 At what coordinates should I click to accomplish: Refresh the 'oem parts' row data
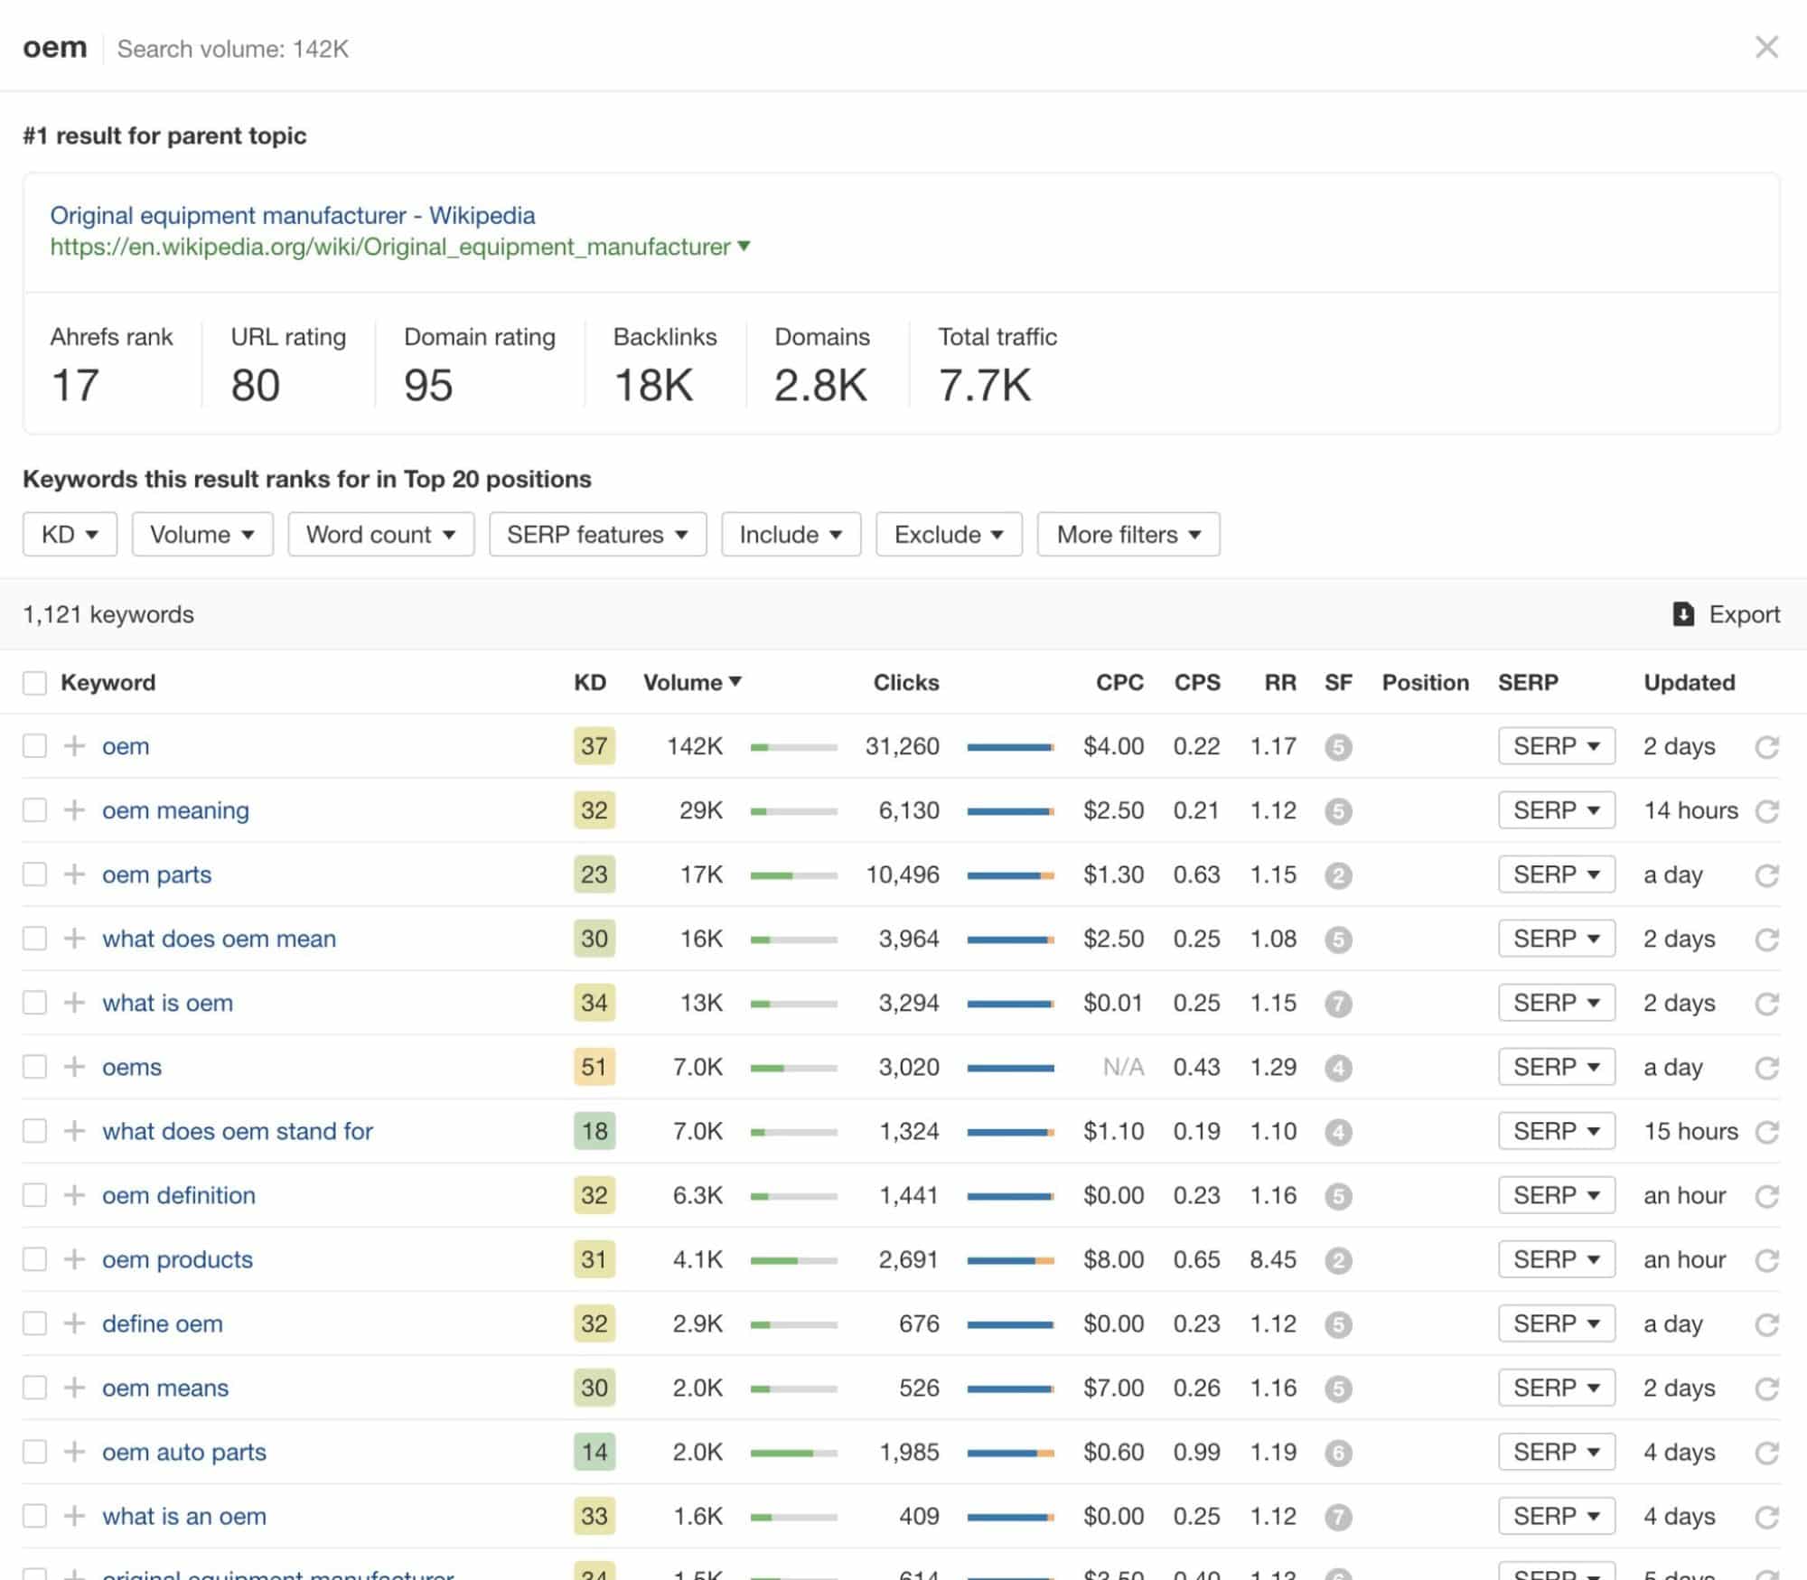click(x=1767, y=875)
